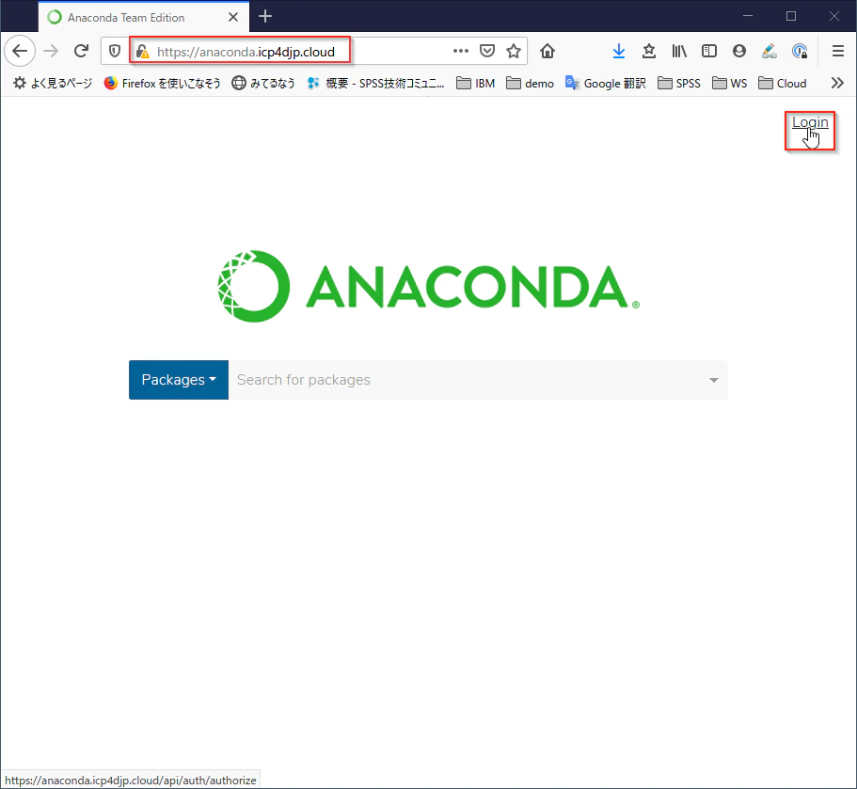Reload the current page
The image size is (857, 789).
[82, 52]
